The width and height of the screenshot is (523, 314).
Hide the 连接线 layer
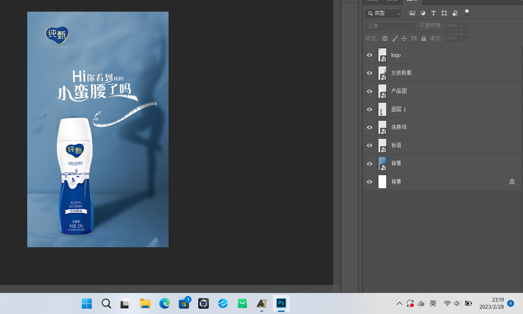pos(370,128)
